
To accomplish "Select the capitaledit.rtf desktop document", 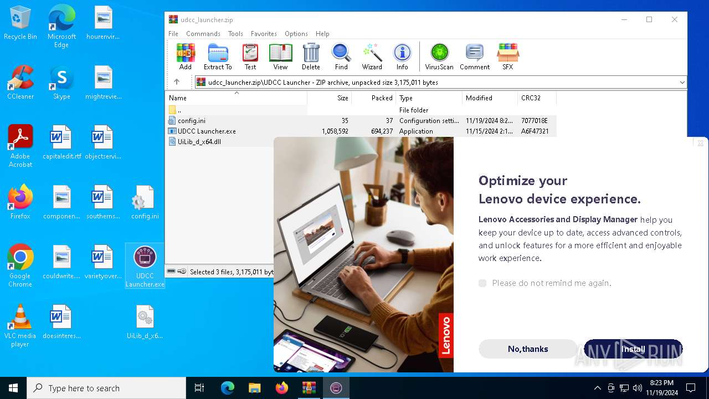I will click(x=61, y=143).
